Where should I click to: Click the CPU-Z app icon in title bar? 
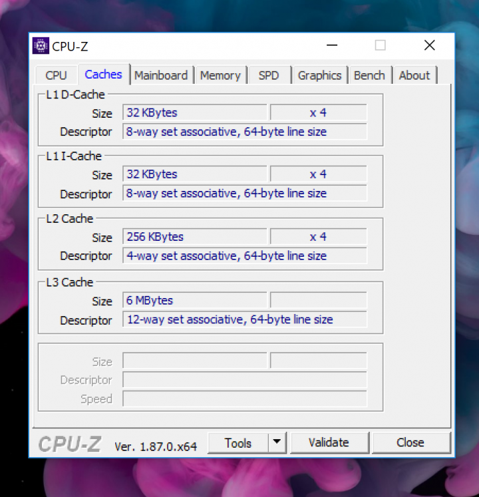(41, 46)
